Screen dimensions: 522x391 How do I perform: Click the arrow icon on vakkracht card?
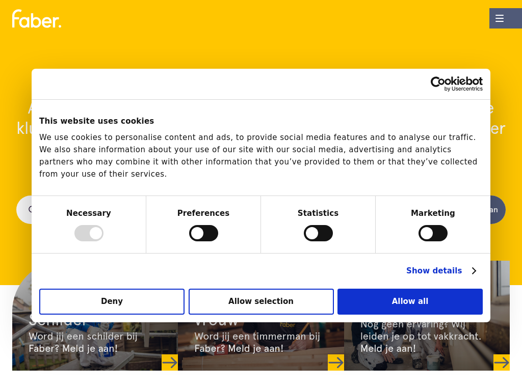[502, 362]
